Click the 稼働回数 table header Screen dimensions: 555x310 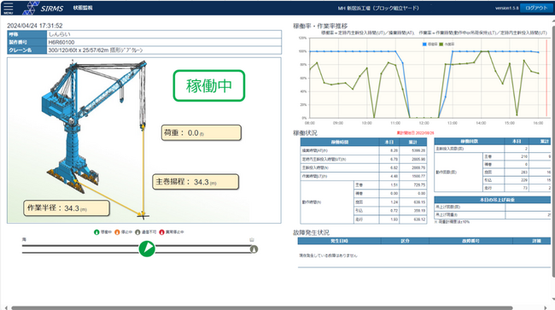click(470, 141)
